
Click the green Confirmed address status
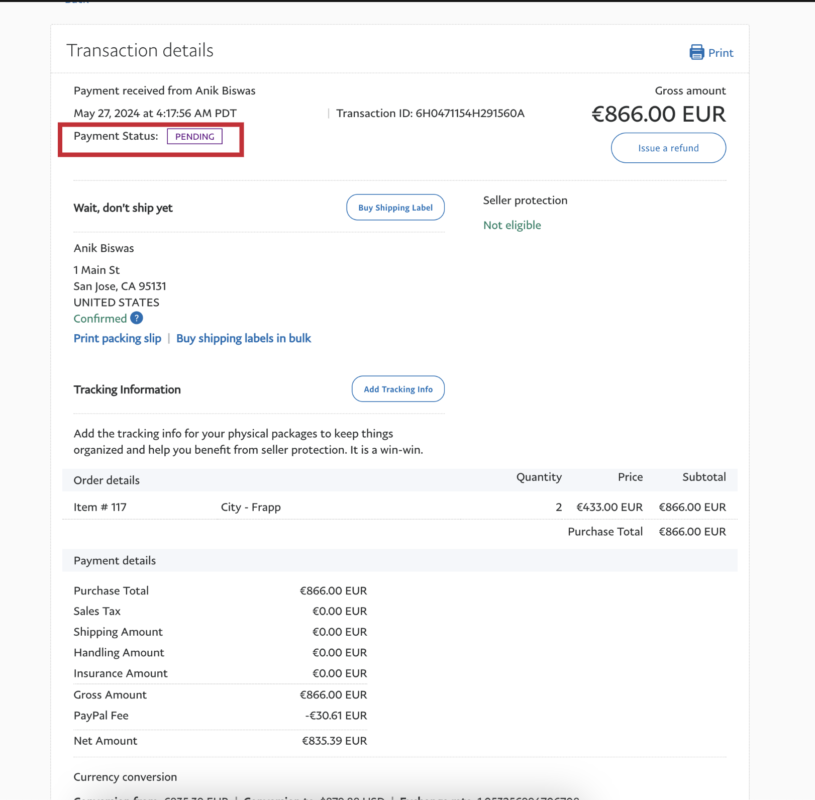(x=100, y=319)
